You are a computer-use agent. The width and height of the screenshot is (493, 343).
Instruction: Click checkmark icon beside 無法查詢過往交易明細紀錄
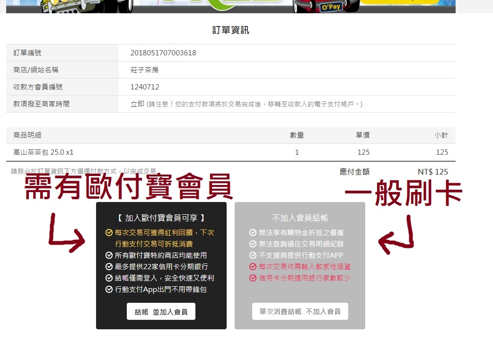253,244
